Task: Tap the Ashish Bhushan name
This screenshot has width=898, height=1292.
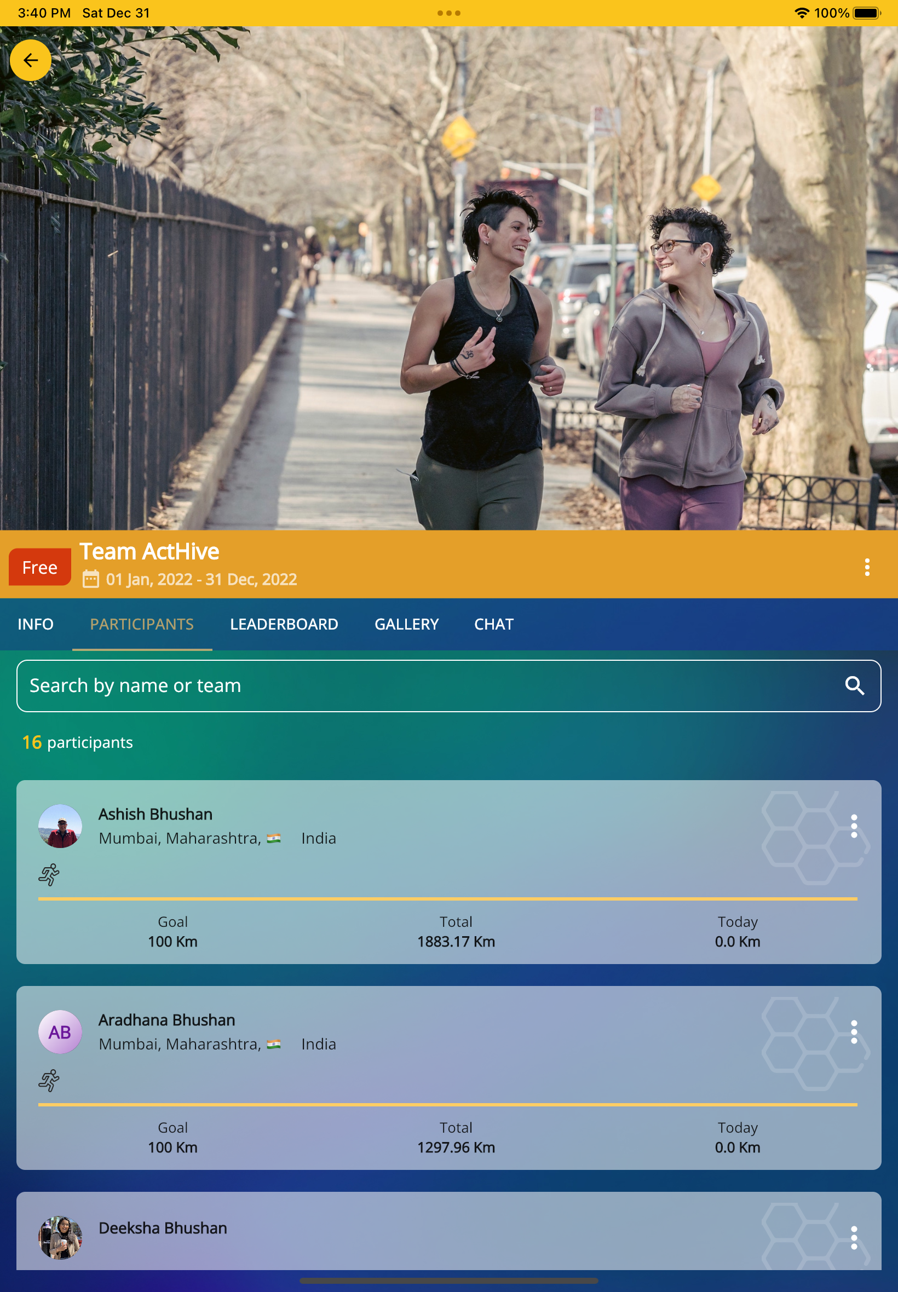Action: click(x=156, y=814)
